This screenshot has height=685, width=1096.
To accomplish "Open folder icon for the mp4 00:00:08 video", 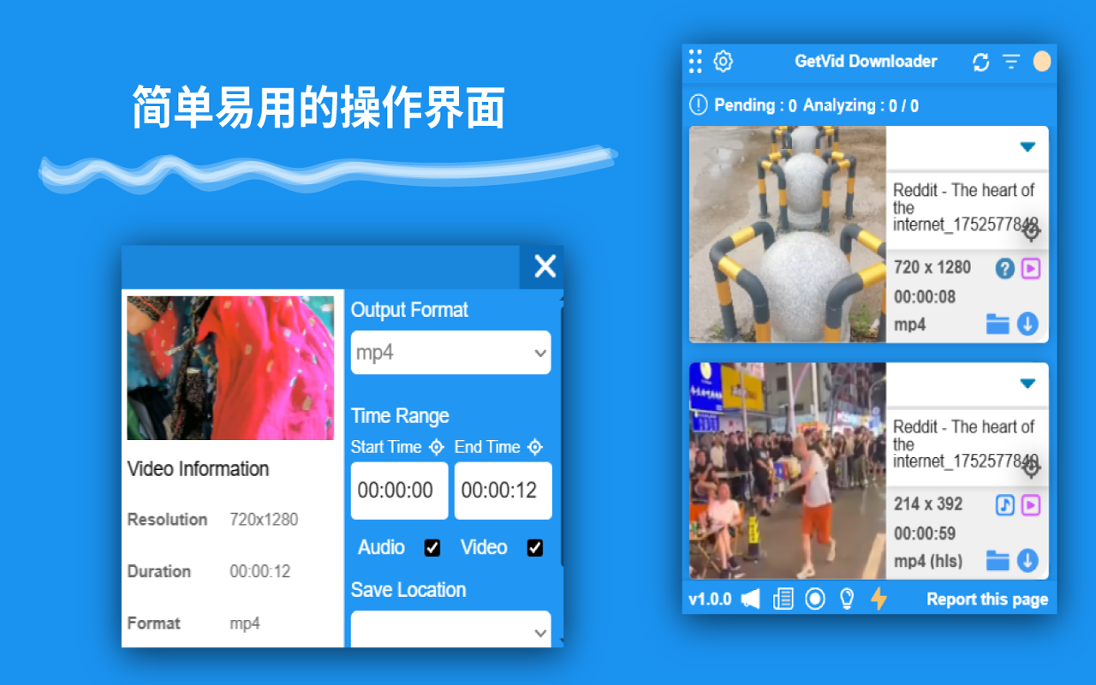I will (998, 325).
